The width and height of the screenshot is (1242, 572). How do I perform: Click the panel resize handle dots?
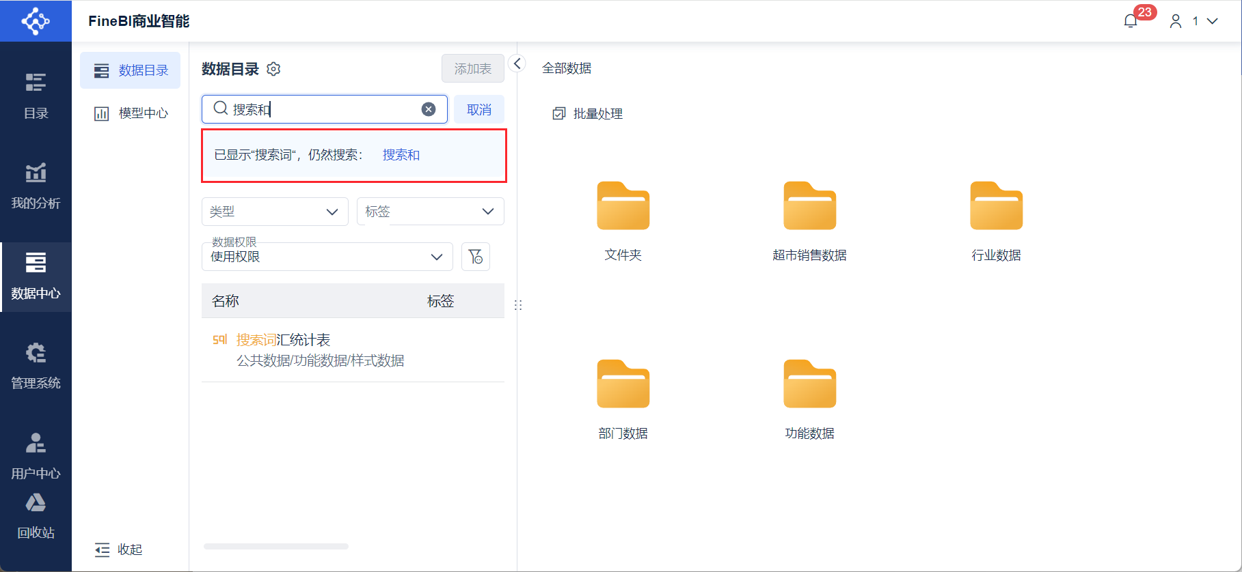[x=518, y=305]
